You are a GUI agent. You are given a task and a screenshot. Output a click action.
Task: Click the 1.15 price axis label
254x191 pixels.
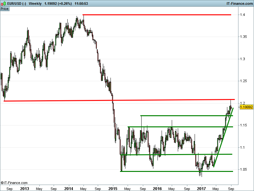click(x=244, y=125)
